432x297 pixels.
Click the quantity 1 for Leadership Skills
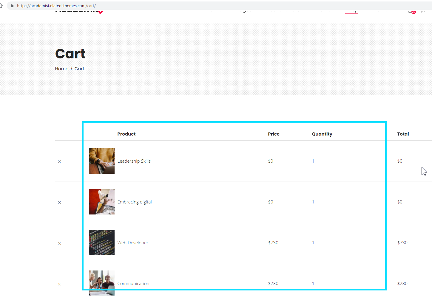(x=313, y=161)
